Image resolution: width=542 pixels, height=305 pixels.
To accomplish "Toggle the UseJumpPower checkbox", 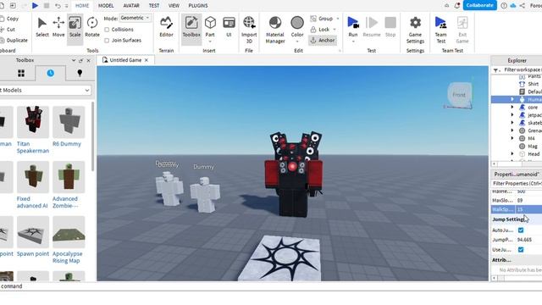I will click(521, 249).
